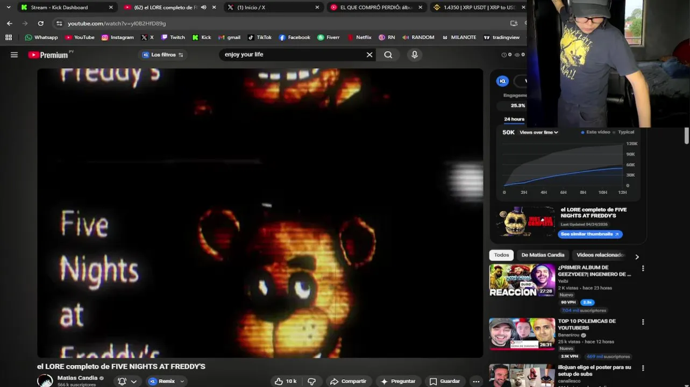Open the gmail bookmark

tap(229, 38)
